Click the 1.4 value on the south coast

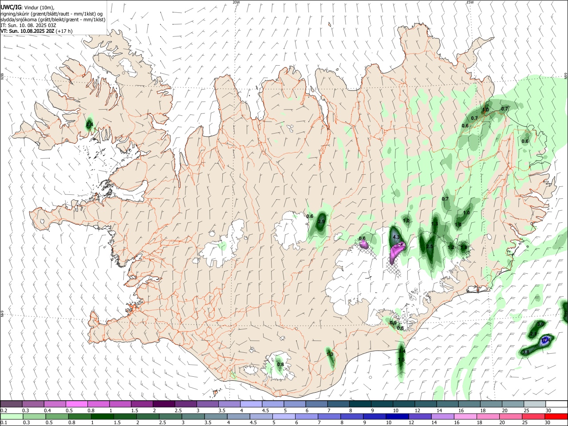pos(402,351)
